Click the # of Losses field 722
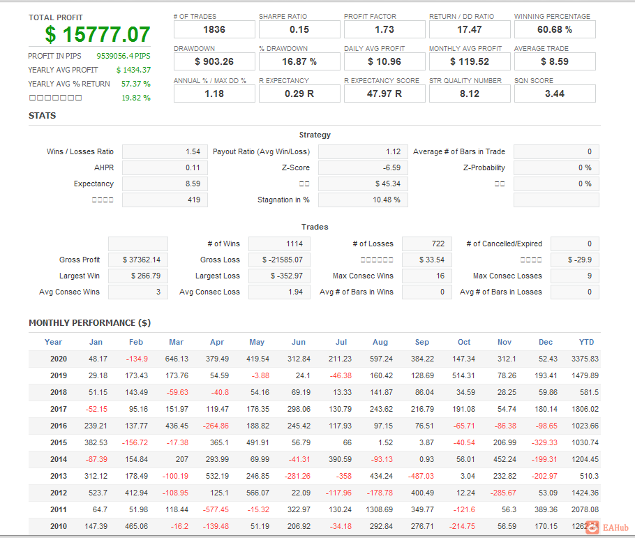 tap(427, 244)
